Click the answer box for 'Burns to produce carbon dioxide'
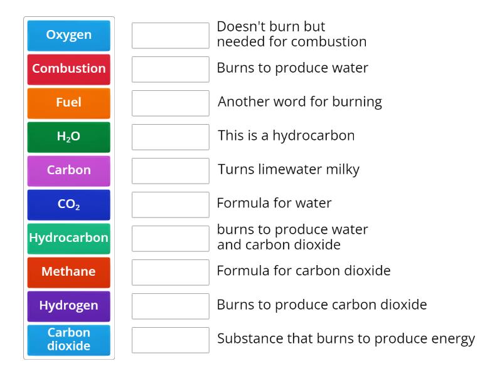Image resolution: width=502 pixels, height=376 pixels. tap(171, 306)
